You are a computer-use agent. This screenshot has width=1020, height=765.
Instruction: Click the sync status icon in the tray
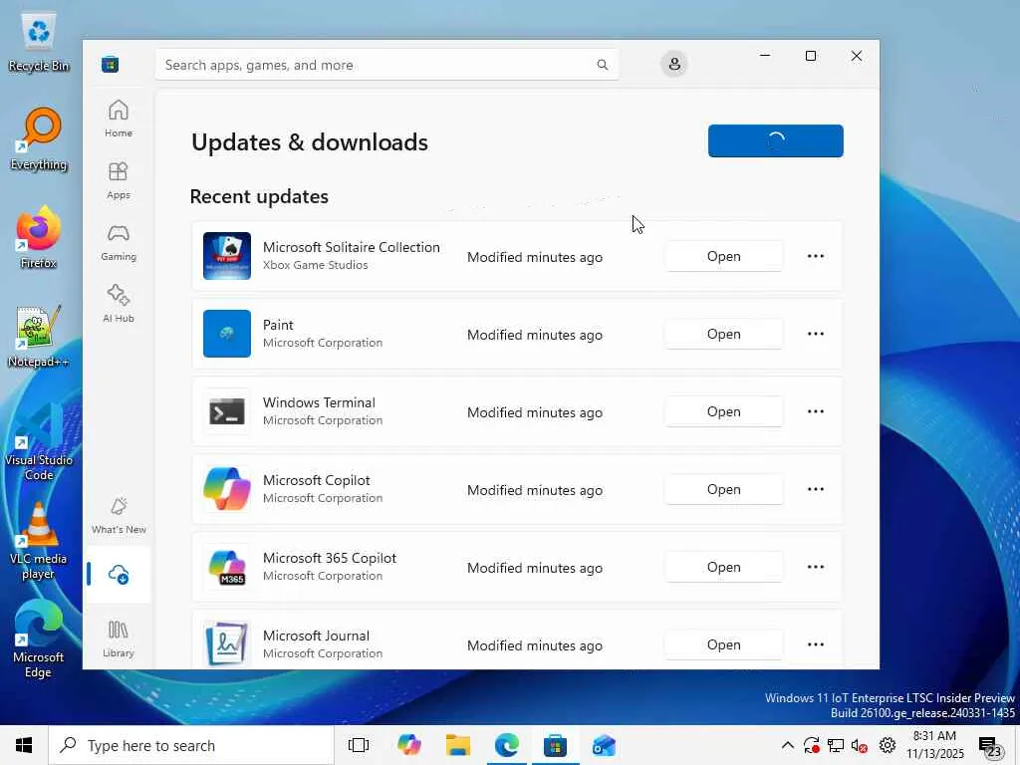click(811, 745)
